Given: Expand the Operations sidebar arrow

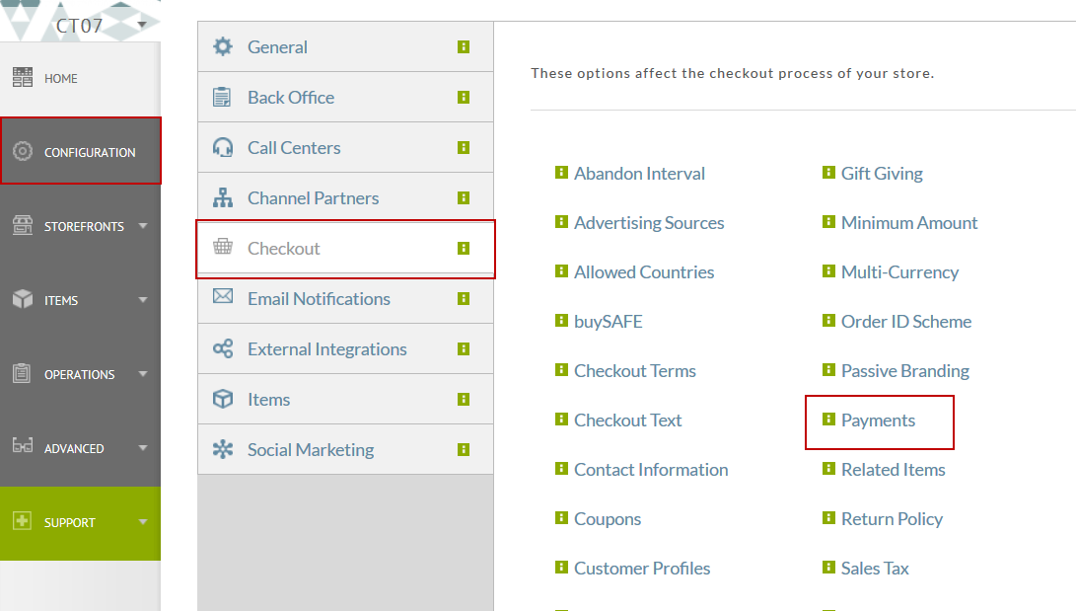Looking at the screenshot, I should click(x=143, y=374).
